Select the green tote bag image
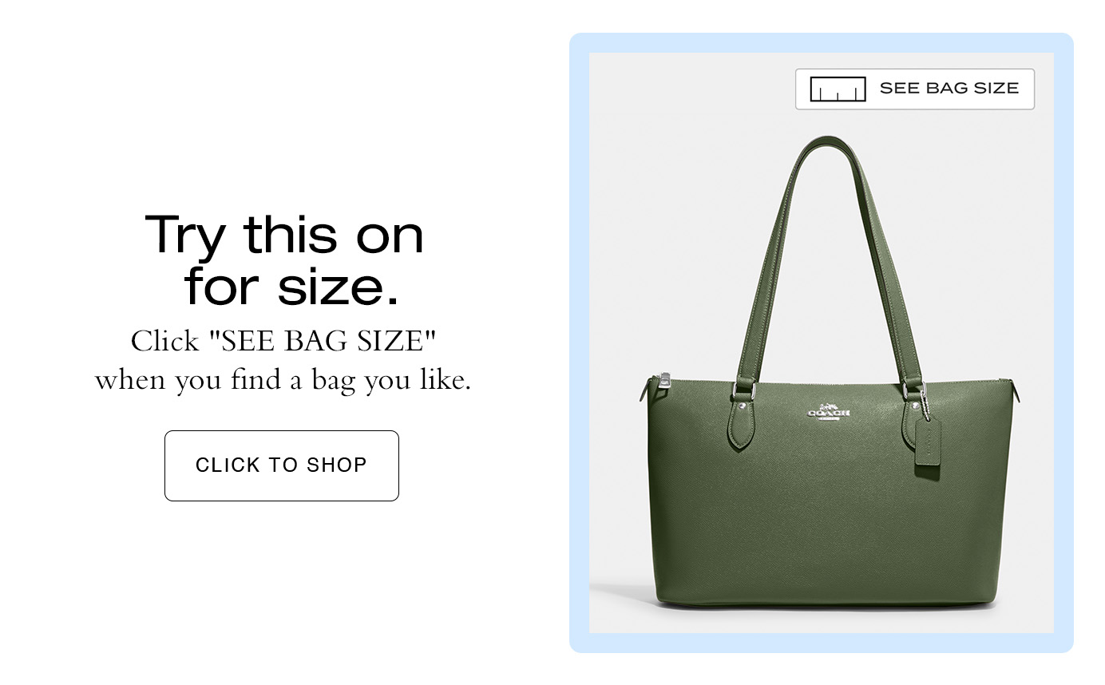 (x=829, y=372)
